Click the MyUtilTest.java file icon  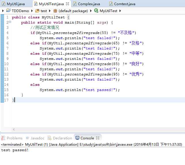(36, 4)
